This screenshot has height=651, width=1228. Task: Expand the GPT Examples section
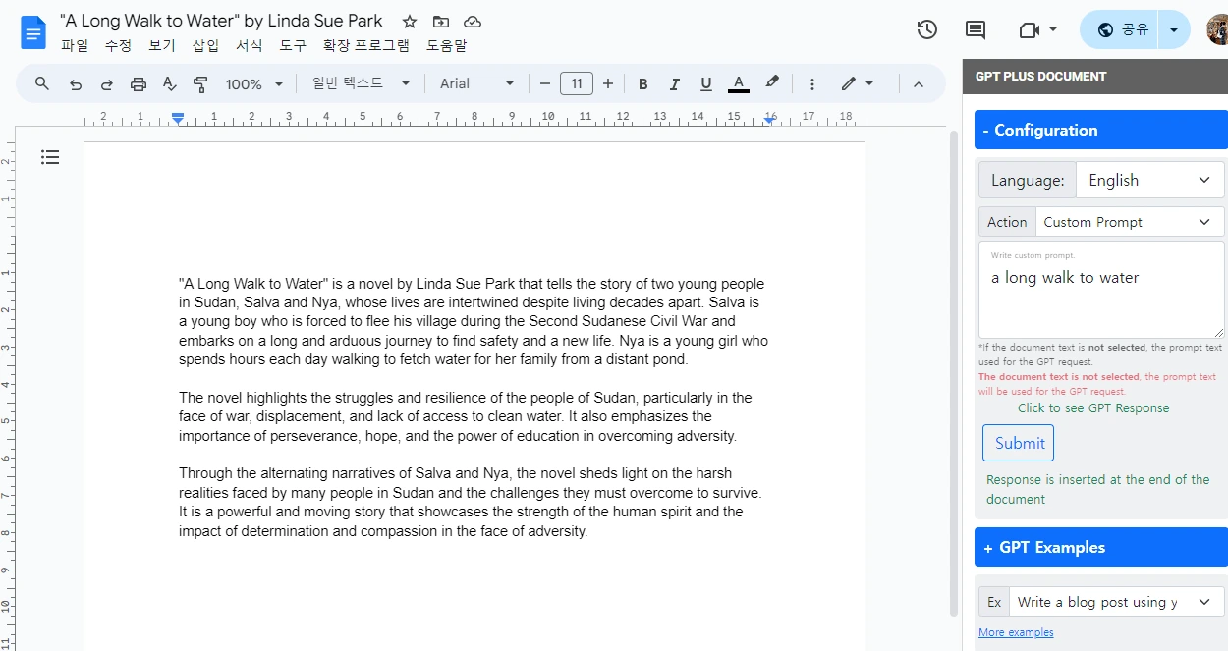(1101, 547)
